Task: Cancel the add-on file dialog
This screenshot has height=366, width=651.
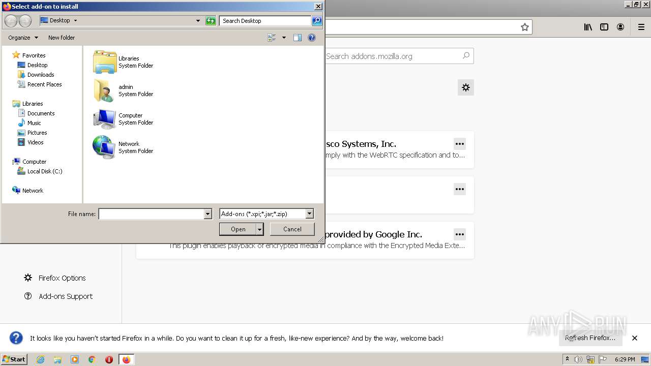Action: point(292,229)
